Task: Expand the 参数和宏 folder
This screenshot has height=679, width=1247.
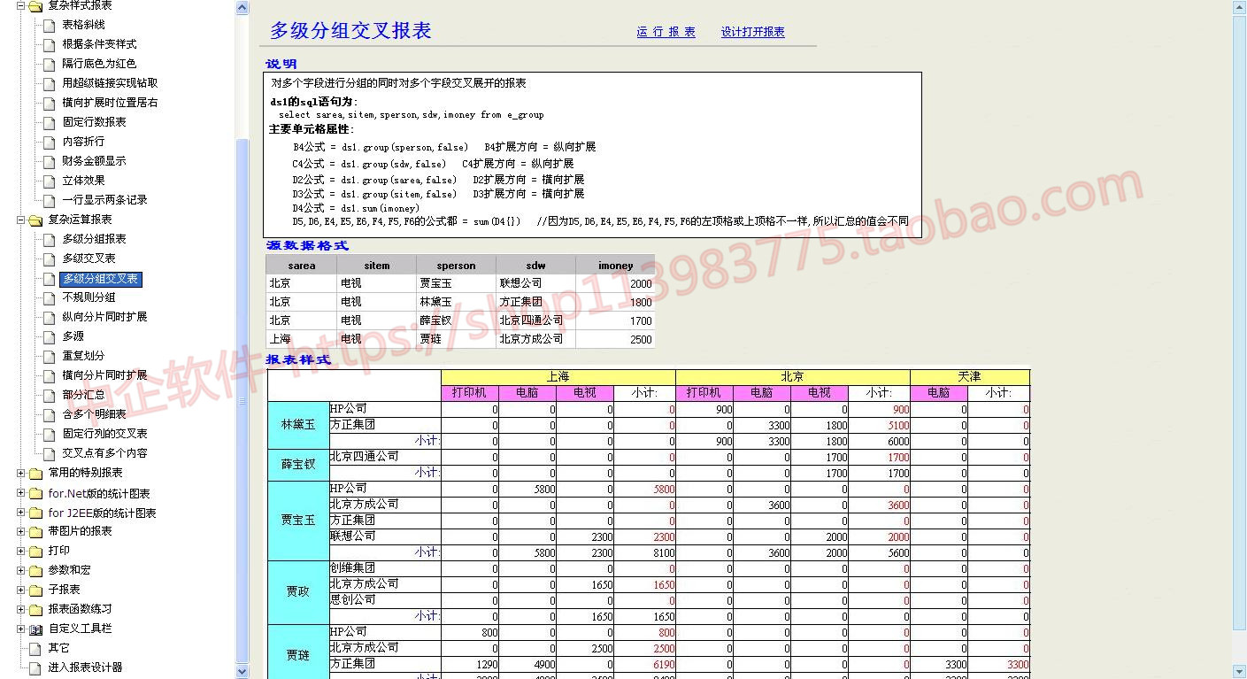Action: (x=20, y=570)
